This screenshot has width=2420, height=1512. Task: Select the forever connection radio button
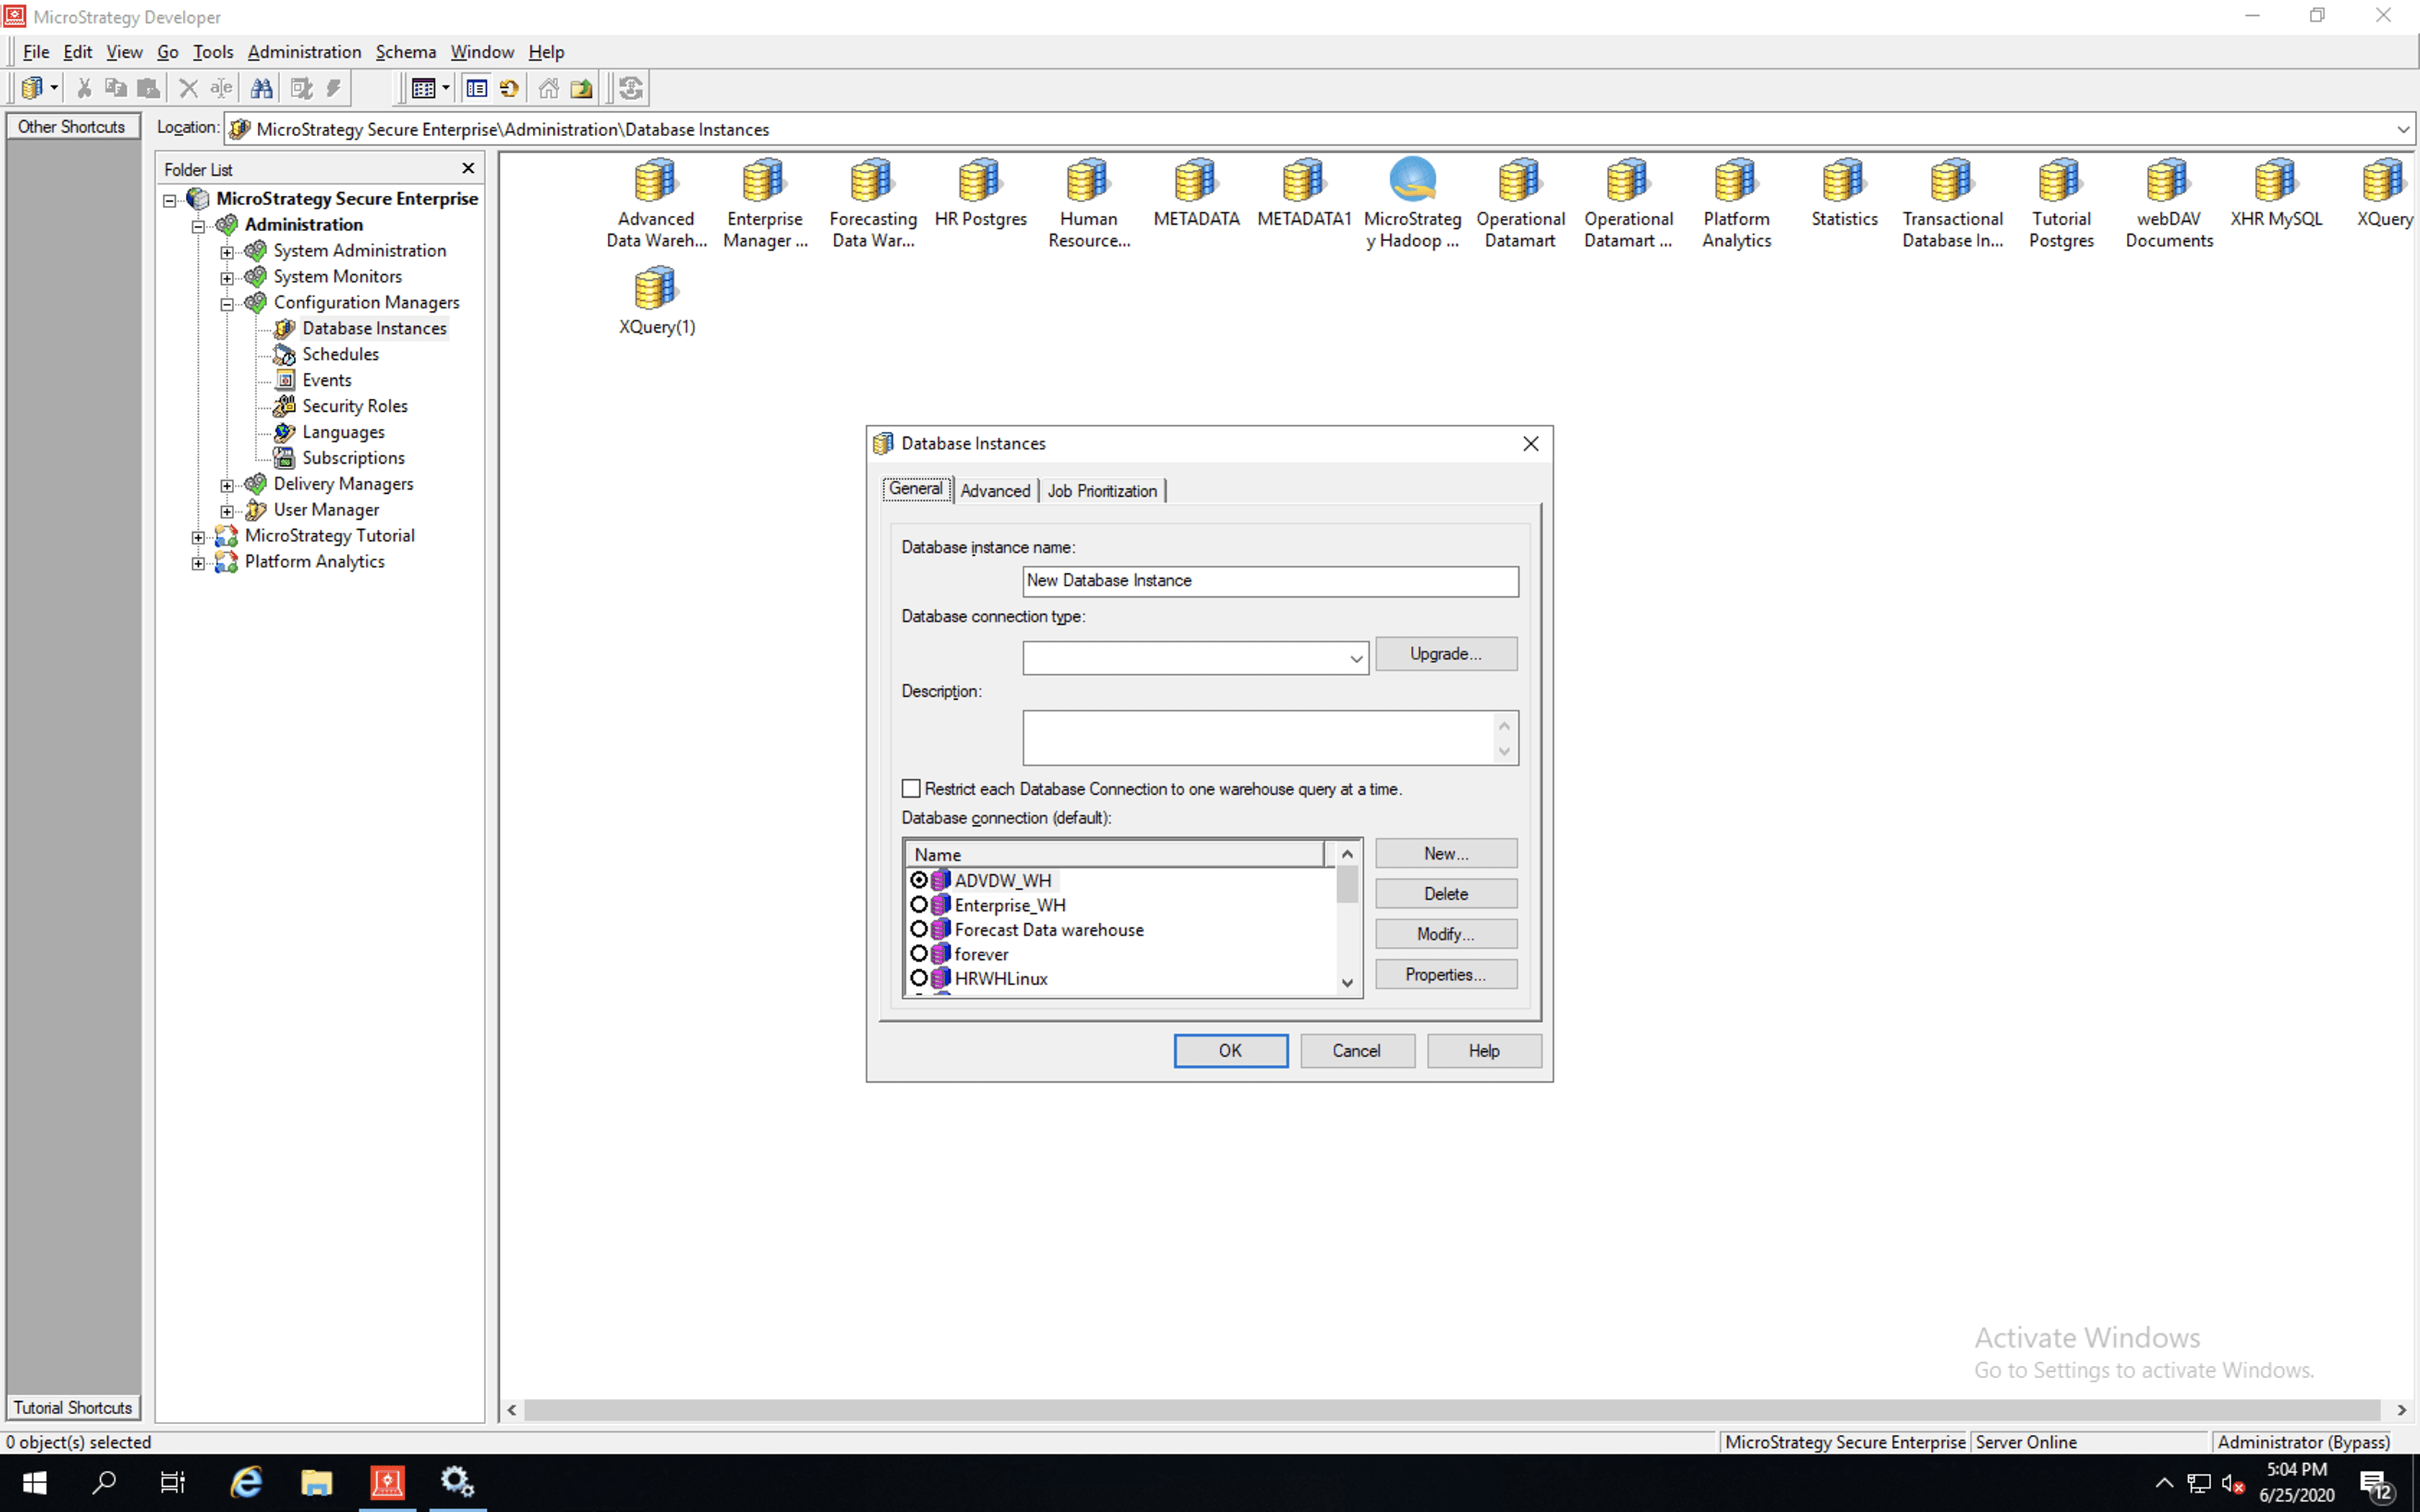pos(919,954)
